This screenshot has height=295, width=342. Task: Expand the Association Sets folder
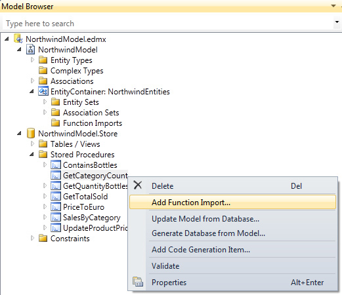tap(45, 112)
